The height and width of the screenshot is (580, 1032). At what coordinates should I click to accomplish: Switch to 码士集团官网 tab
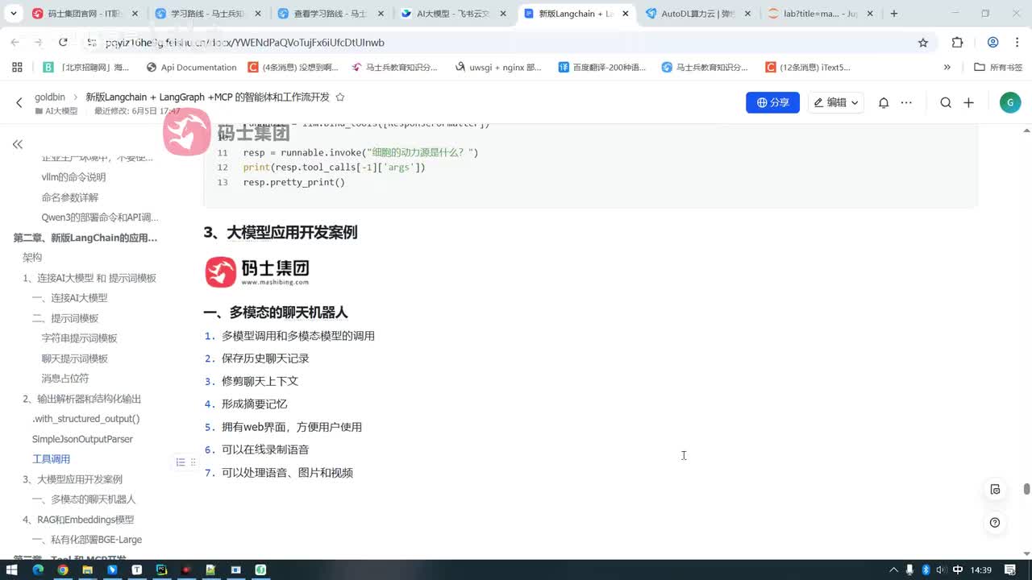coord(85,14)
